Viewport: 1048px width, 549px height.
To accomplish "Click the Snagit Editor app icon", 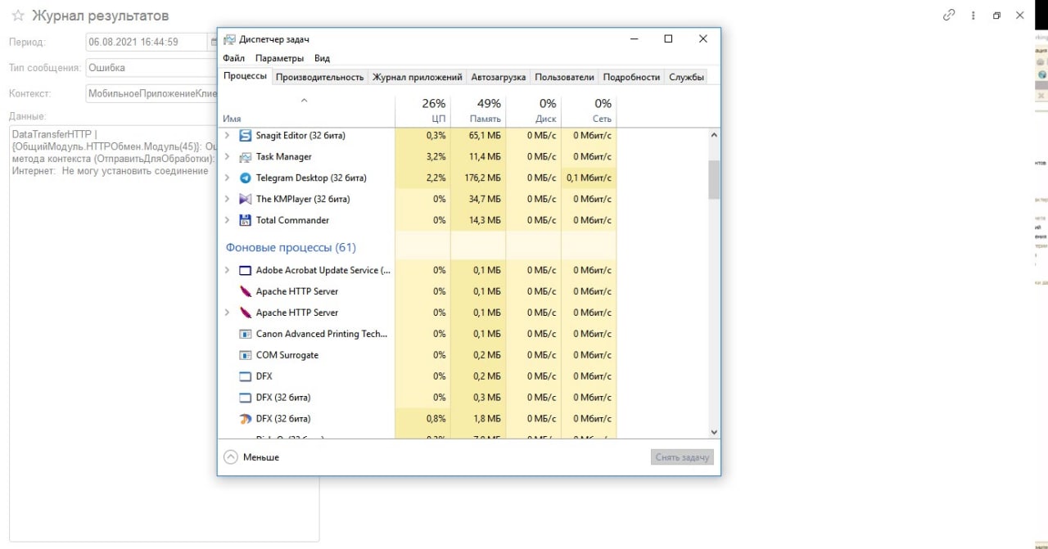I will pyautogui.click(x=245, y=135).
